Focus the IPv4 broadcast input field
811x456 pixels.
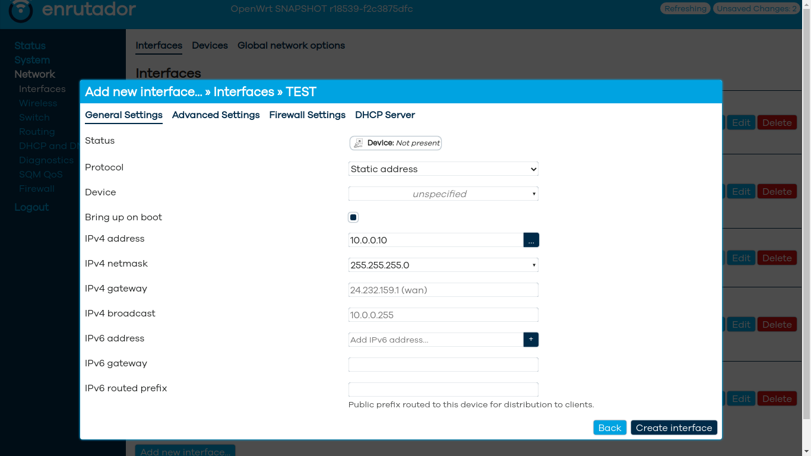443,315
